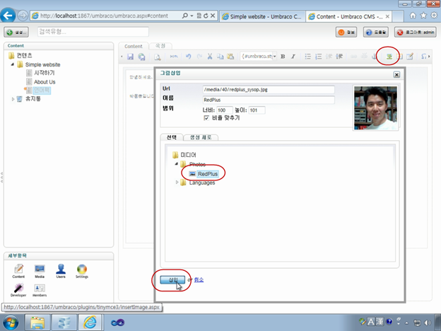Image resolution: width=441 pixels, height=331 pixels.
Task: Click the save and publish icon
Action: (x=141, y=57)
